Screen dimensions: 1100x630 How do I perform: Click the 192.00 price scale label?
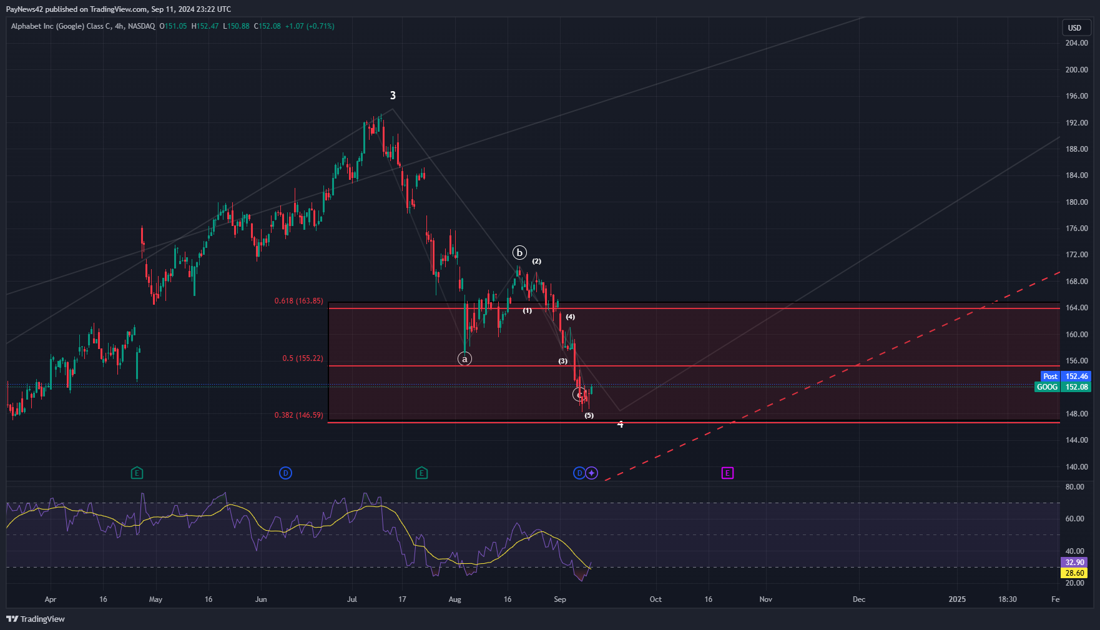tap(1076, 123)
